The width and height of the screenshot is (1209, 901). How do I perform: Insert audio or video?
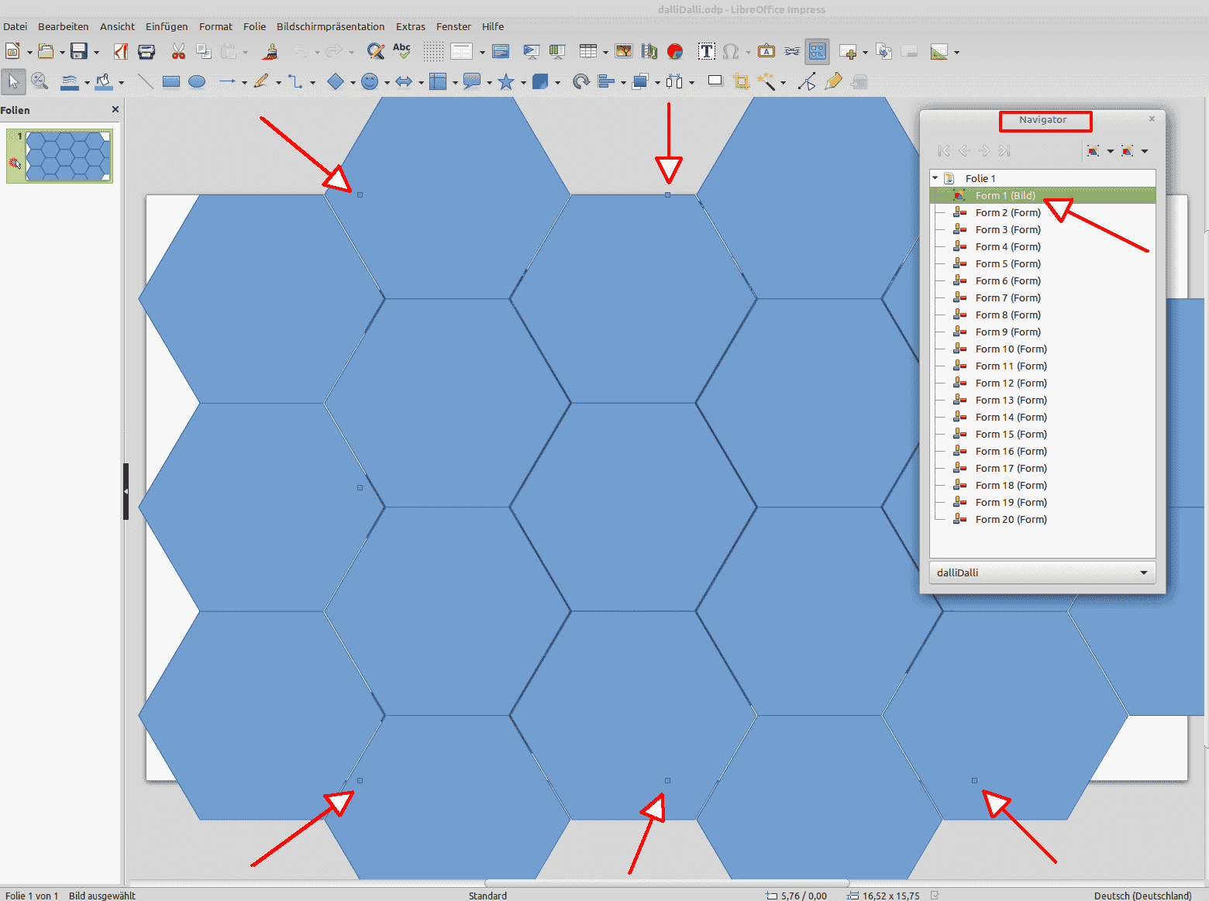[x=649, y=52]
